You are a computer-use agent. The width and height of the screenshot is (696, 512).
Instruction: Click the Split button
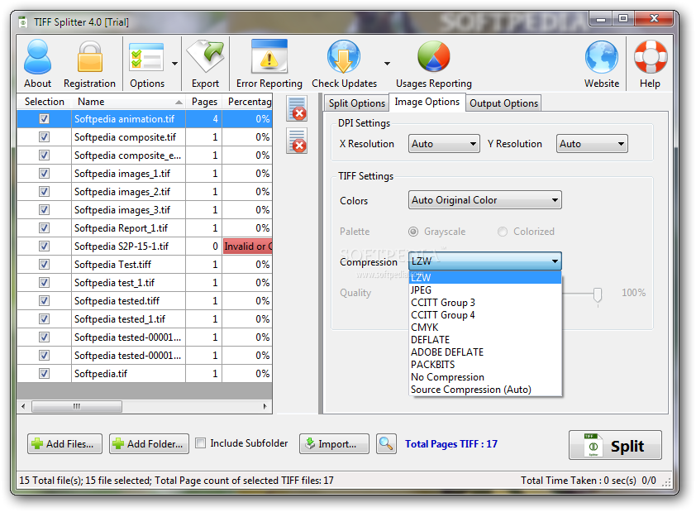coord(615,445)
